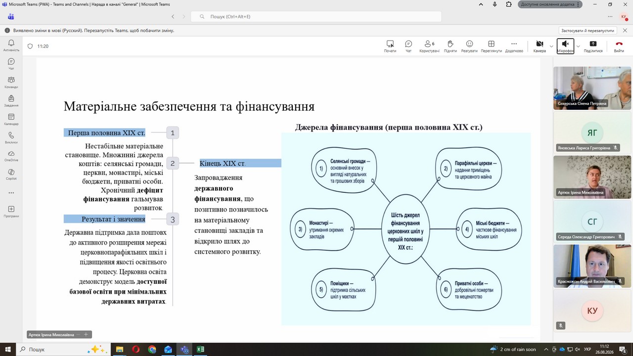633x356 pixels.
Task: Show hidden tray icons chevron
Action: [546, 349]
